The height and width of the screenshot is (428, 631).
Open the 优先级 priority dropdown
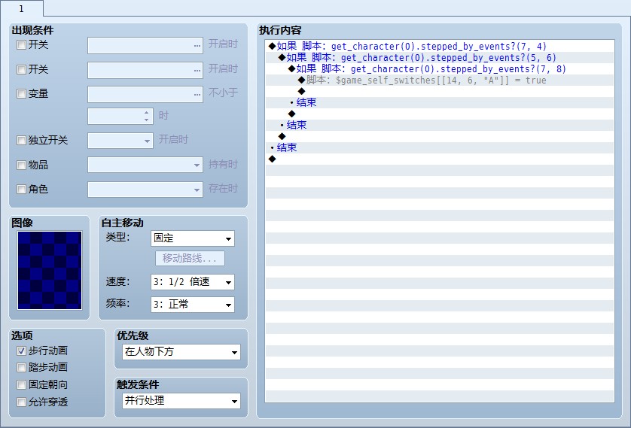[181, 352]
